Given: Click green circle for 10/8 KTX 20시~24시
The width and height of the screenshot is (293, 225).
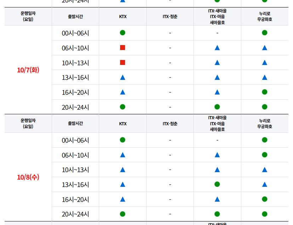Looking at the screenshot, I should [123, 214].
